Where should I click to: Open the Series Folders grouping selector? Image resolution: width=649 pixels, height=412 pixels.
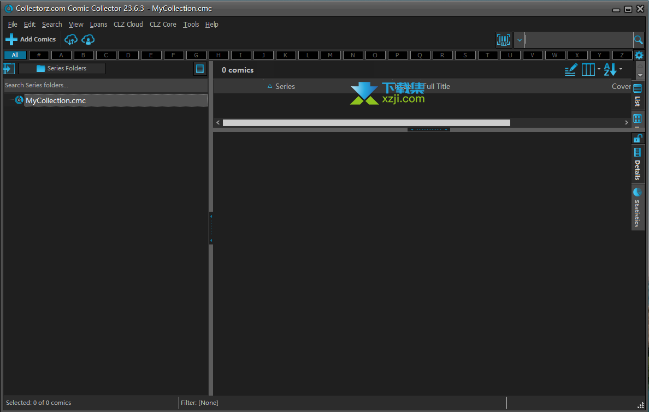[62, 68]
